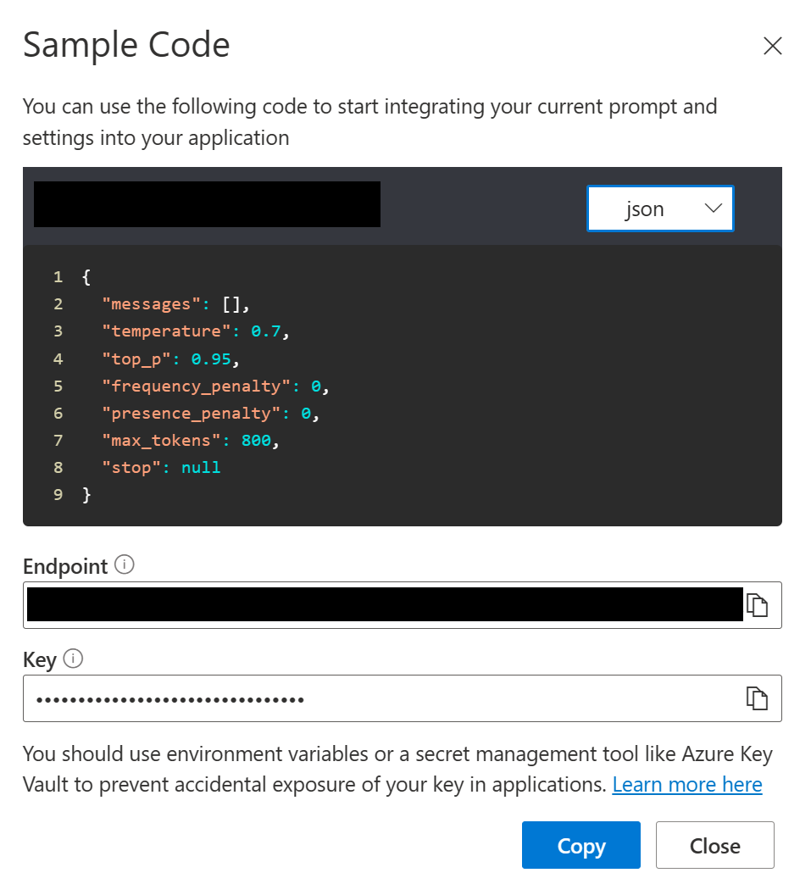Open the "Learn more here" link
The width and height of the screenshot is (811, 884).
click(686, 785)
